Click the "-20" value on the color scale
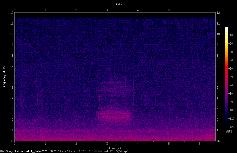The image size is (237, 153). 230,44
